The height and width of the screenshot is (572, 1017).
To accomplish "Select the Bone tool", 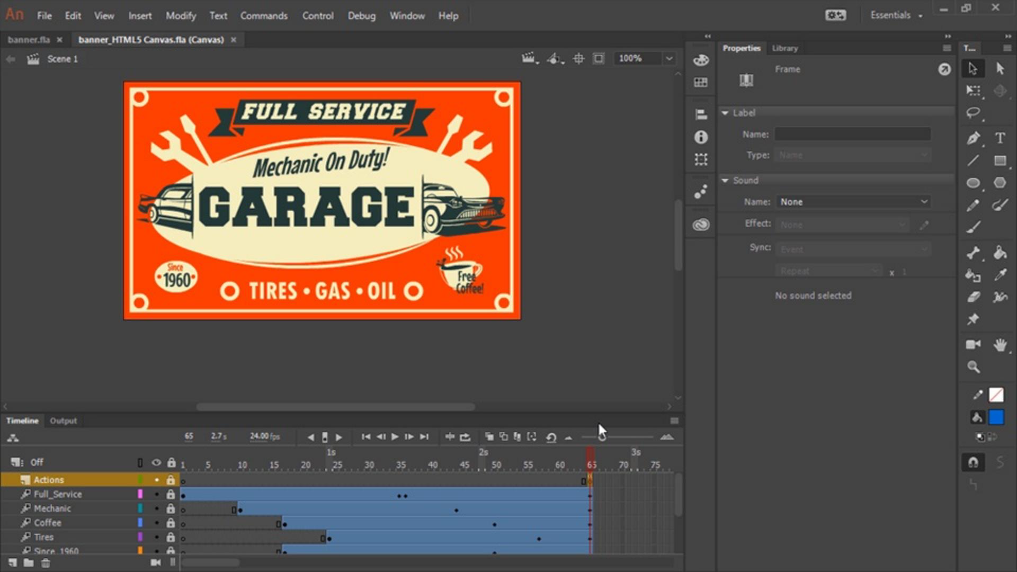I will (x=974, y=253).
